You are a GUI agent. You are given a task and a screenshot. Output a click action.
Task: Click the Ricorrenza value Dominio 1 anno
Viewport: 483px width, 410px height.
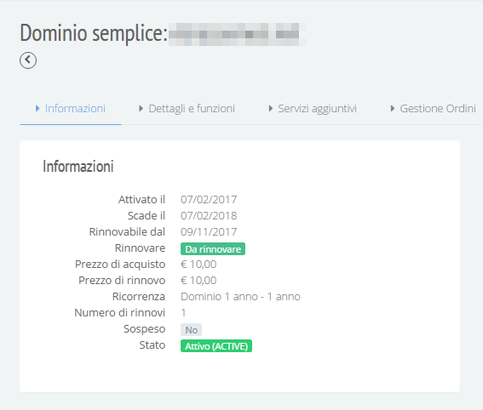click(x=240, y=297)
